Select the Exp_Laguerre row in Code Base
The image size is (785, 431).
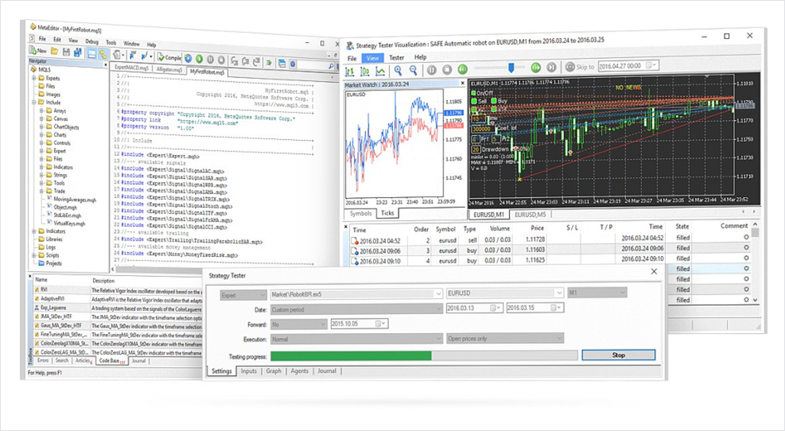coord(118,309)
